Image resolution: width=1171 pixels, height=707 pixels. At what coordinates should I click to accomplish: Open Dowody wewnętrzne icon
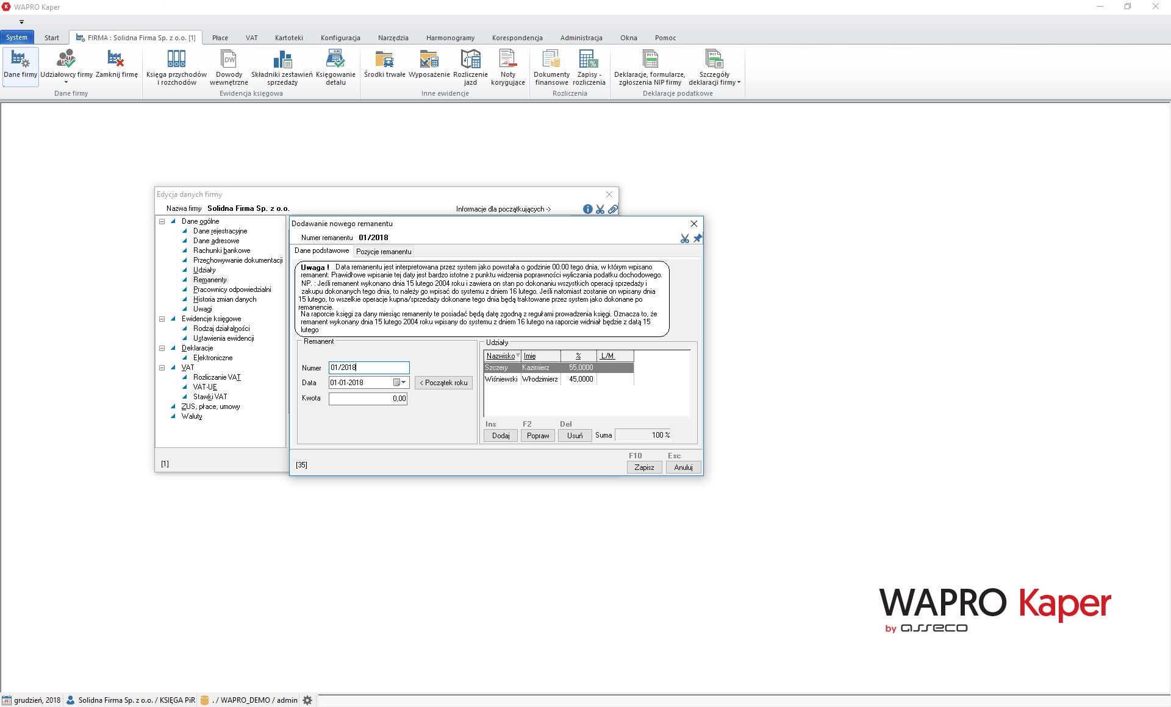point(229,67)
